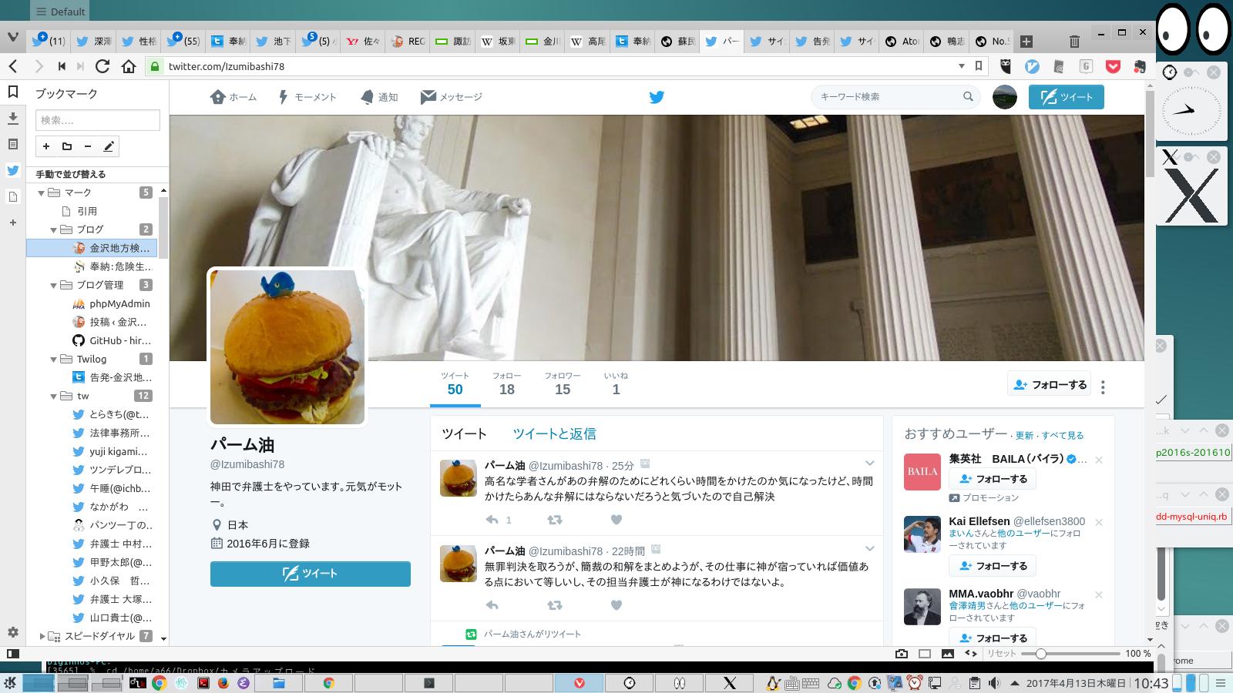
Task: Toggle image loading in status bar
Action: (948, 654)
